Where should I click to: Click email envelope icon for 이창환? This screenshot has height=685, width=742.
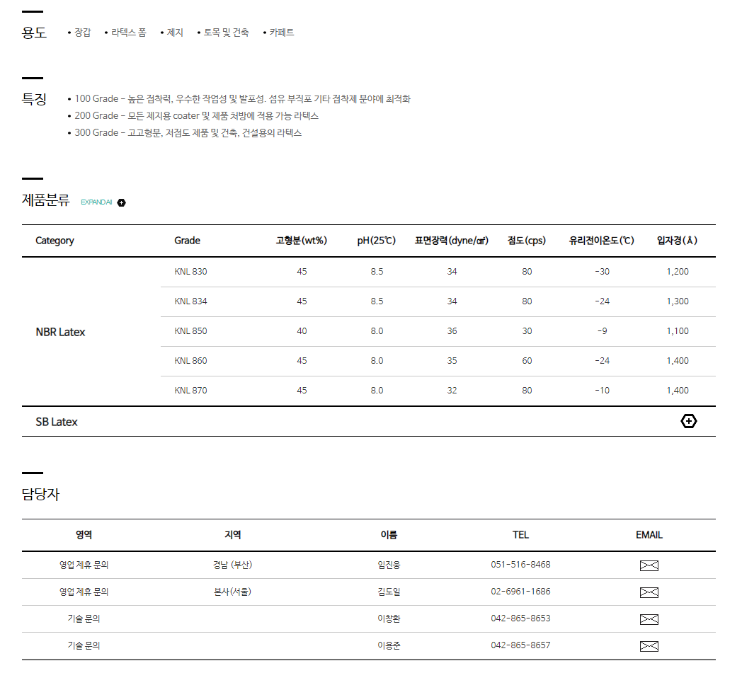click(x=649, y=619)
